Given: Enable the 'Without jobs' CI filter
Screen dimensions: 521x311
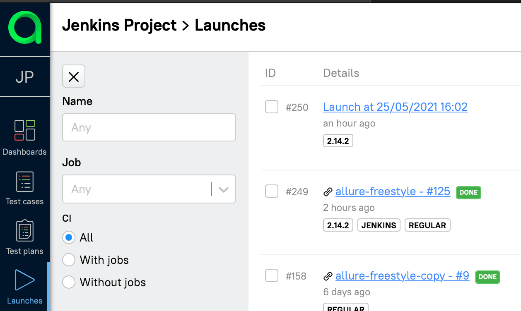Looking at the screenshot, I should click(x=69, y=282).
